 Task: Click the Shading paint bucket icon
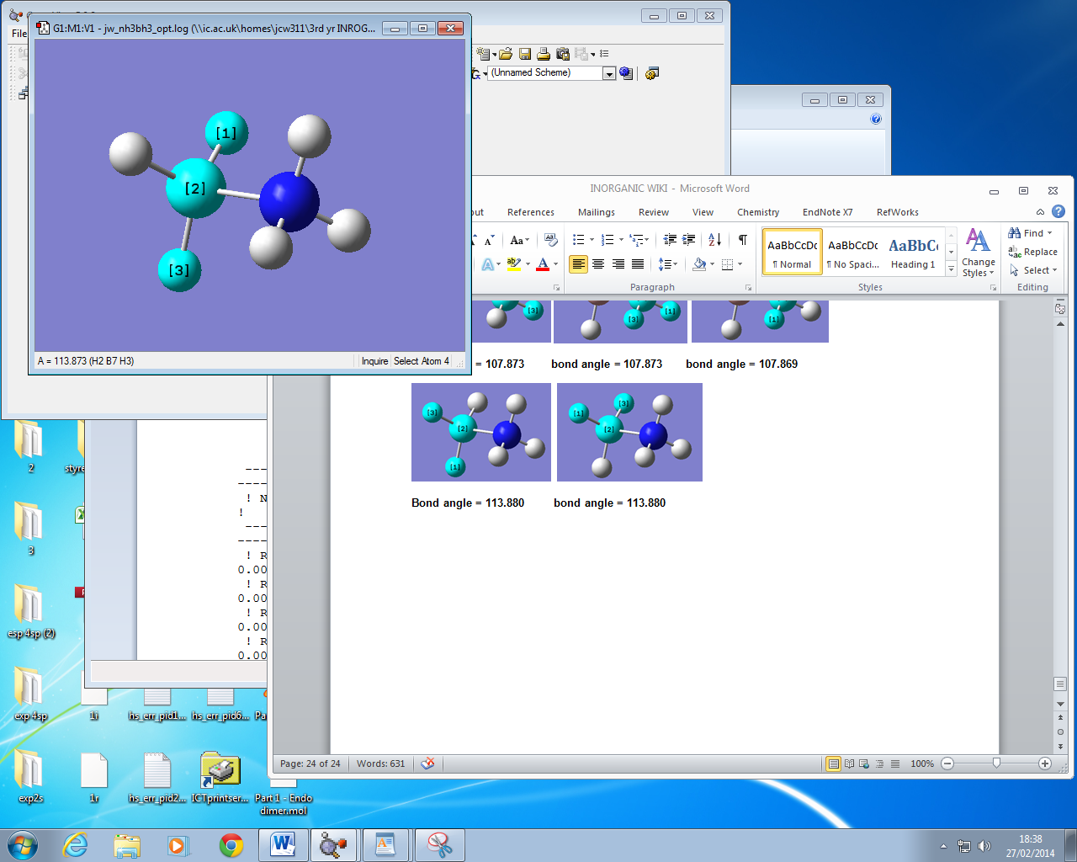tap(699, 264)
